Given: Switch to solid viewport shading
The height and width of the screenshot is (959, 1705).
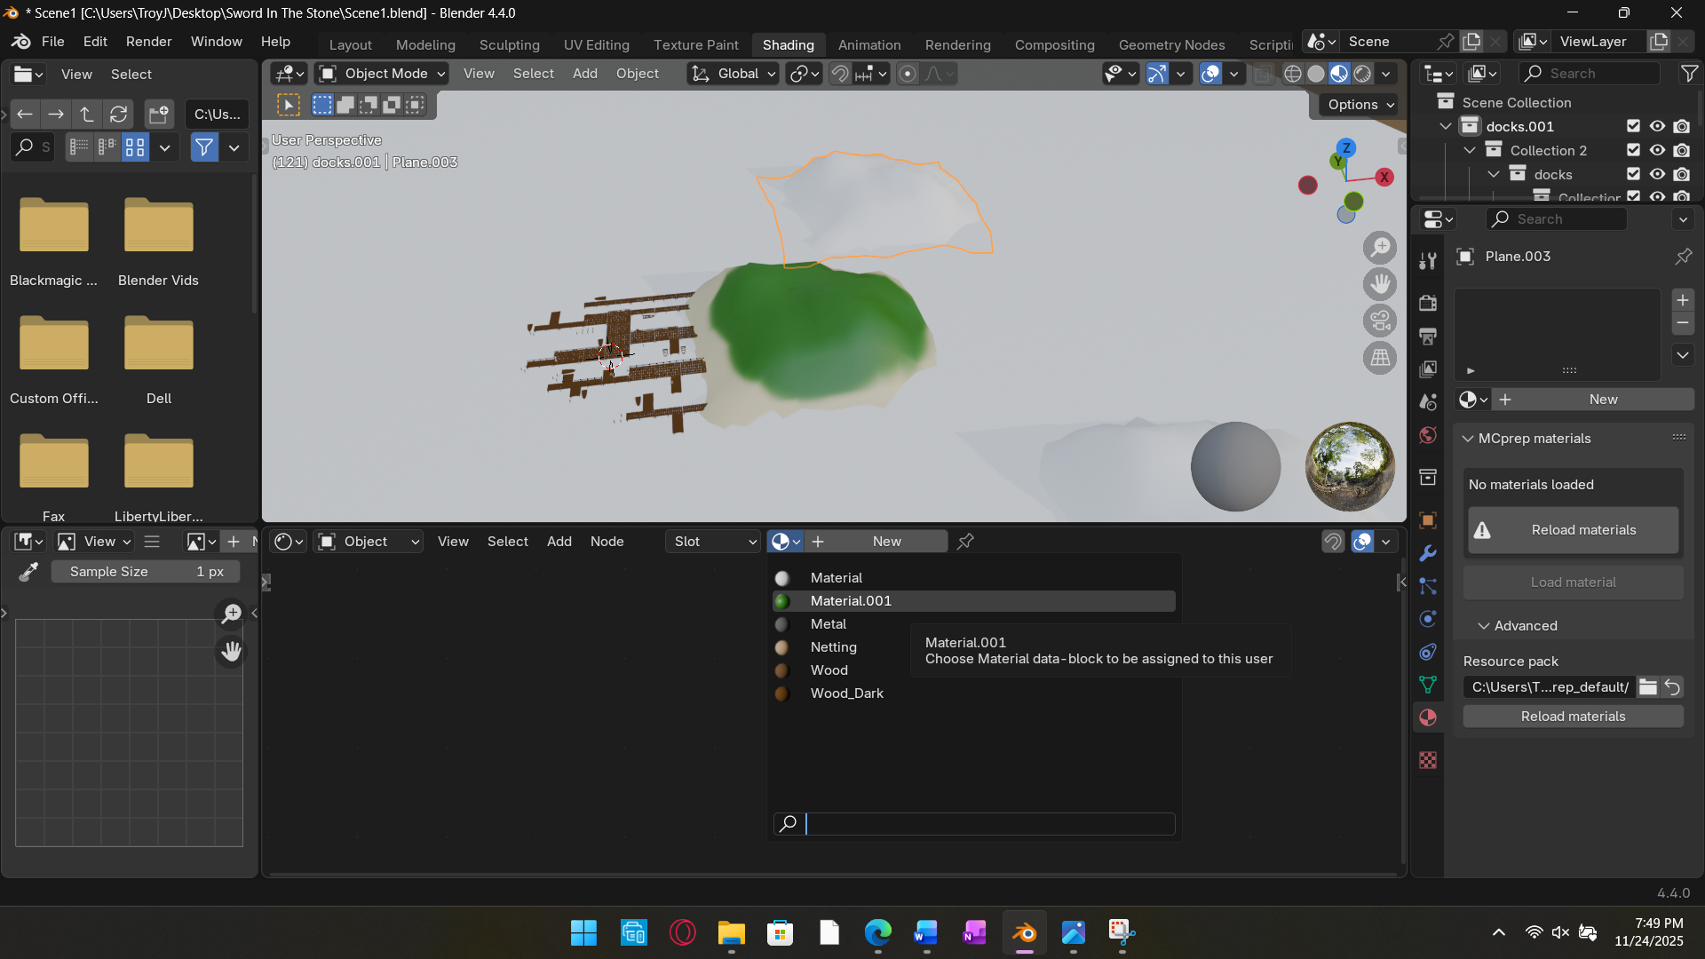Looking at the screenshot, I should pos(1316,74).
